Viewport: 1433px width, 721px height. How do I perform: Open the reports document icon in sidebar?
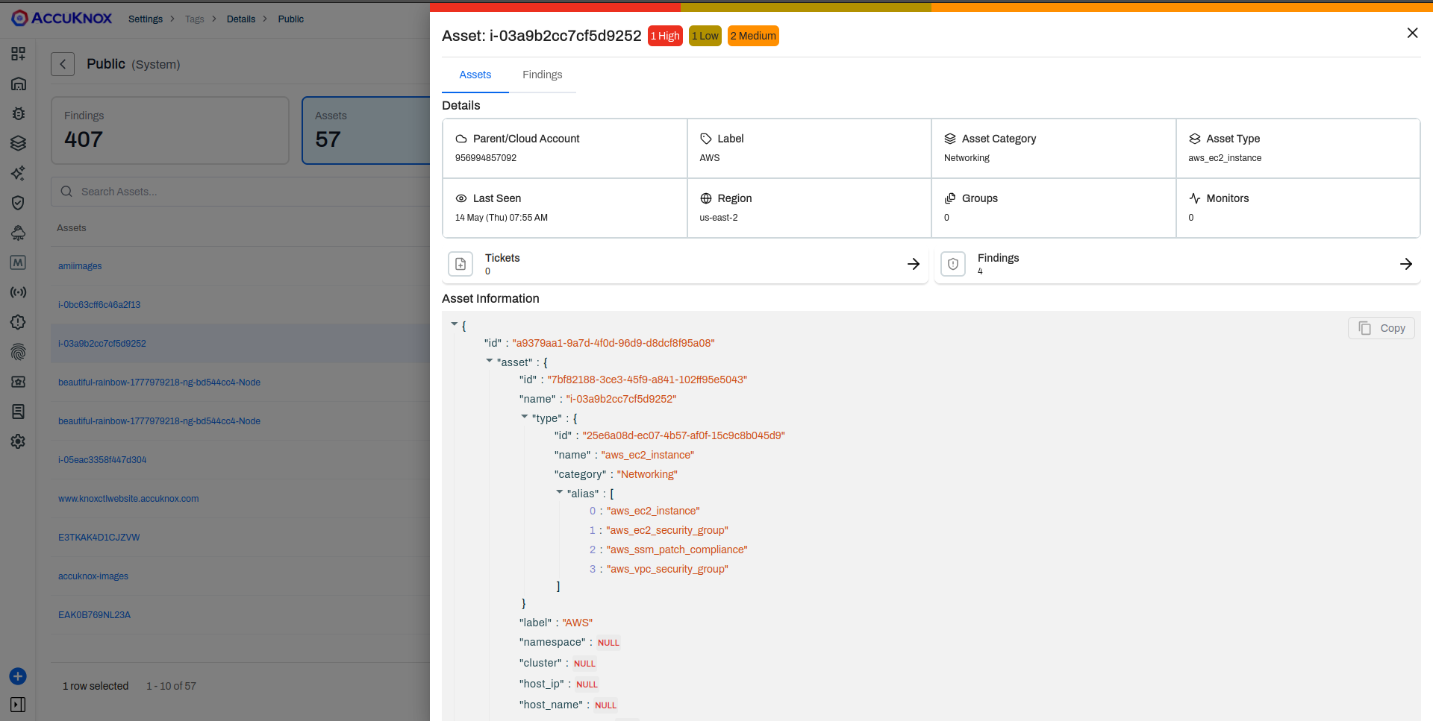pos(19,412)
